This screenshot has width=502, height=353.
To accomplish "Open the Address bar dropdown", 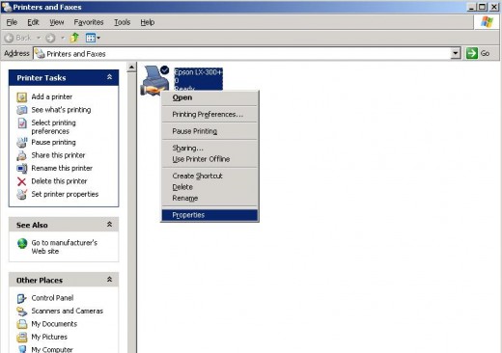I will click(x=456, y=53).
